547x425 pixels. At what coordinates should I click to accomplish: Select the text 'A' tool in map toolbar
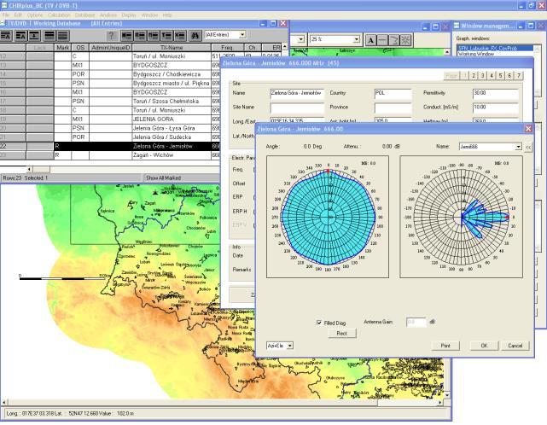pos(371,40)
